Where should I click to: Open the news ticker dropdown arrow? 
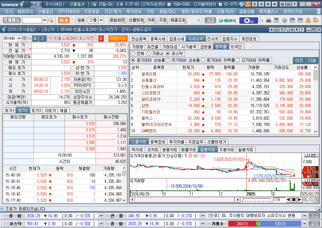click(x=304, y=216)
